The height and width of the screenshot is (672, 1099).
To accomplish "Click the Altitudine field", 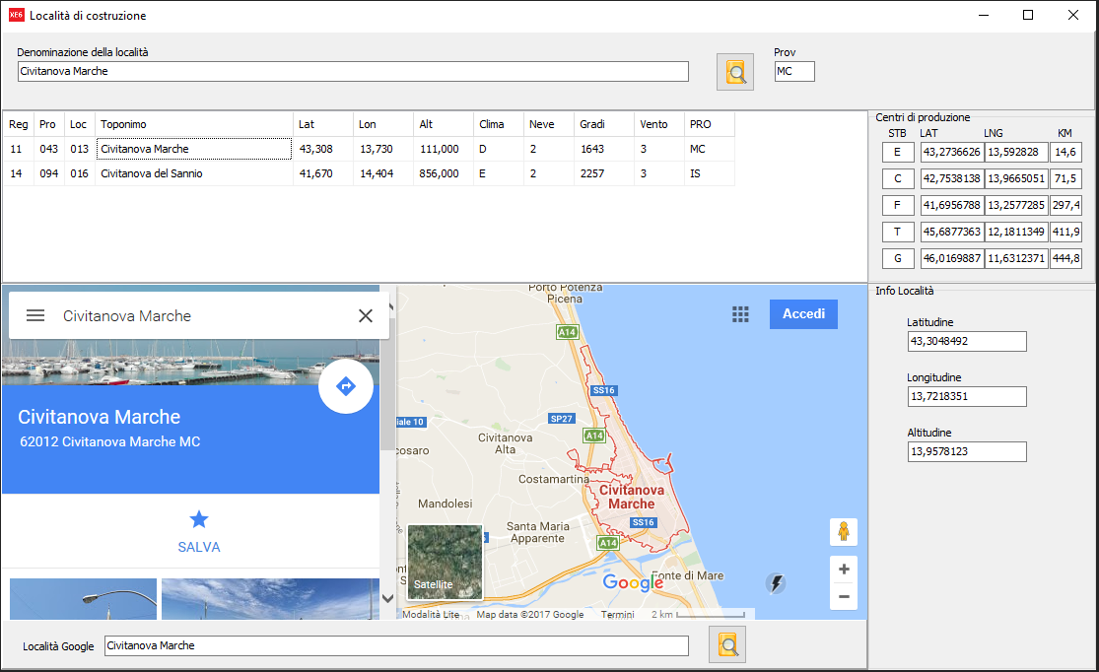I will [x=967, y=451].
